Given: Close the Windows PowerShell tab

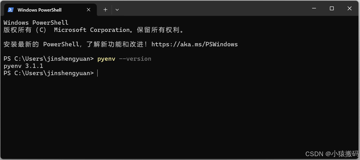Looking at the screenshot, I should click(88, 10).
